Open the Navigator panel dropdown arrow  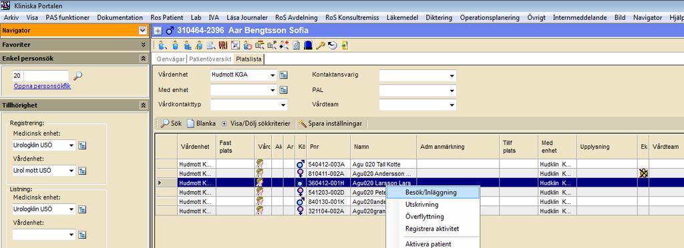click(x=142, y=31)
